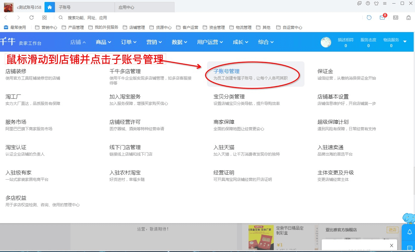This screenshot has width=415, height=252.
Task: Open the message center chat icon
Action: (x=359, y=3)
